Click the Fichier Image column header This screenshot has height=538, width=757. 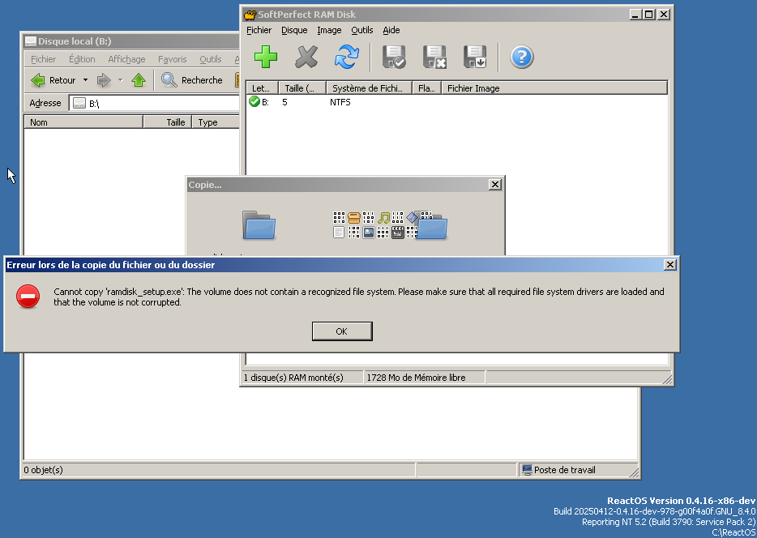click(x=554, y=88)
